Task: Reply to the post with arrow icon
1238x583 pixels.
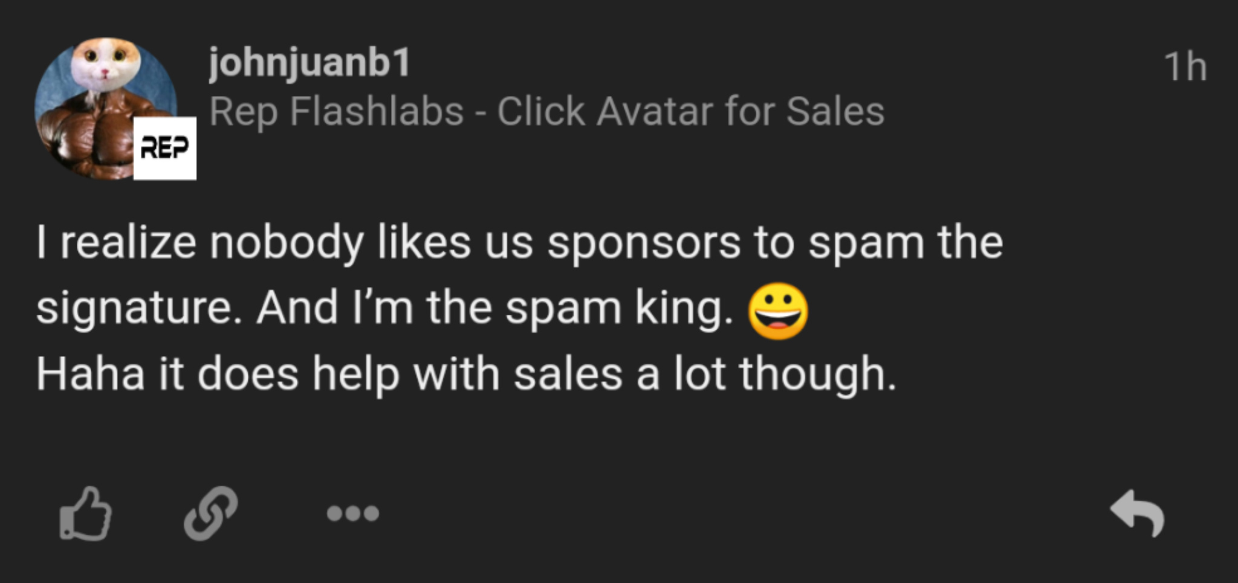Action: (1138, 514)
